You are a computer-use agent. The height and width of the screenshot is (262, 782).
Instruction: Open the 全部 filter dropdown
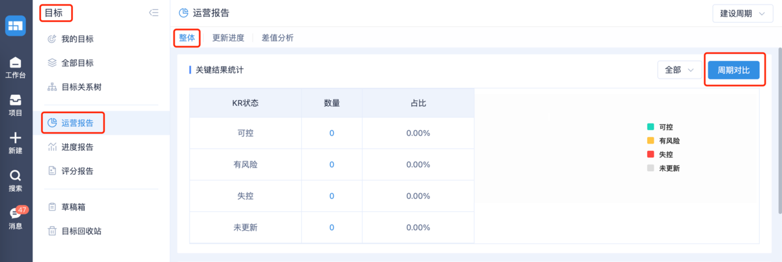pos(680,70)
